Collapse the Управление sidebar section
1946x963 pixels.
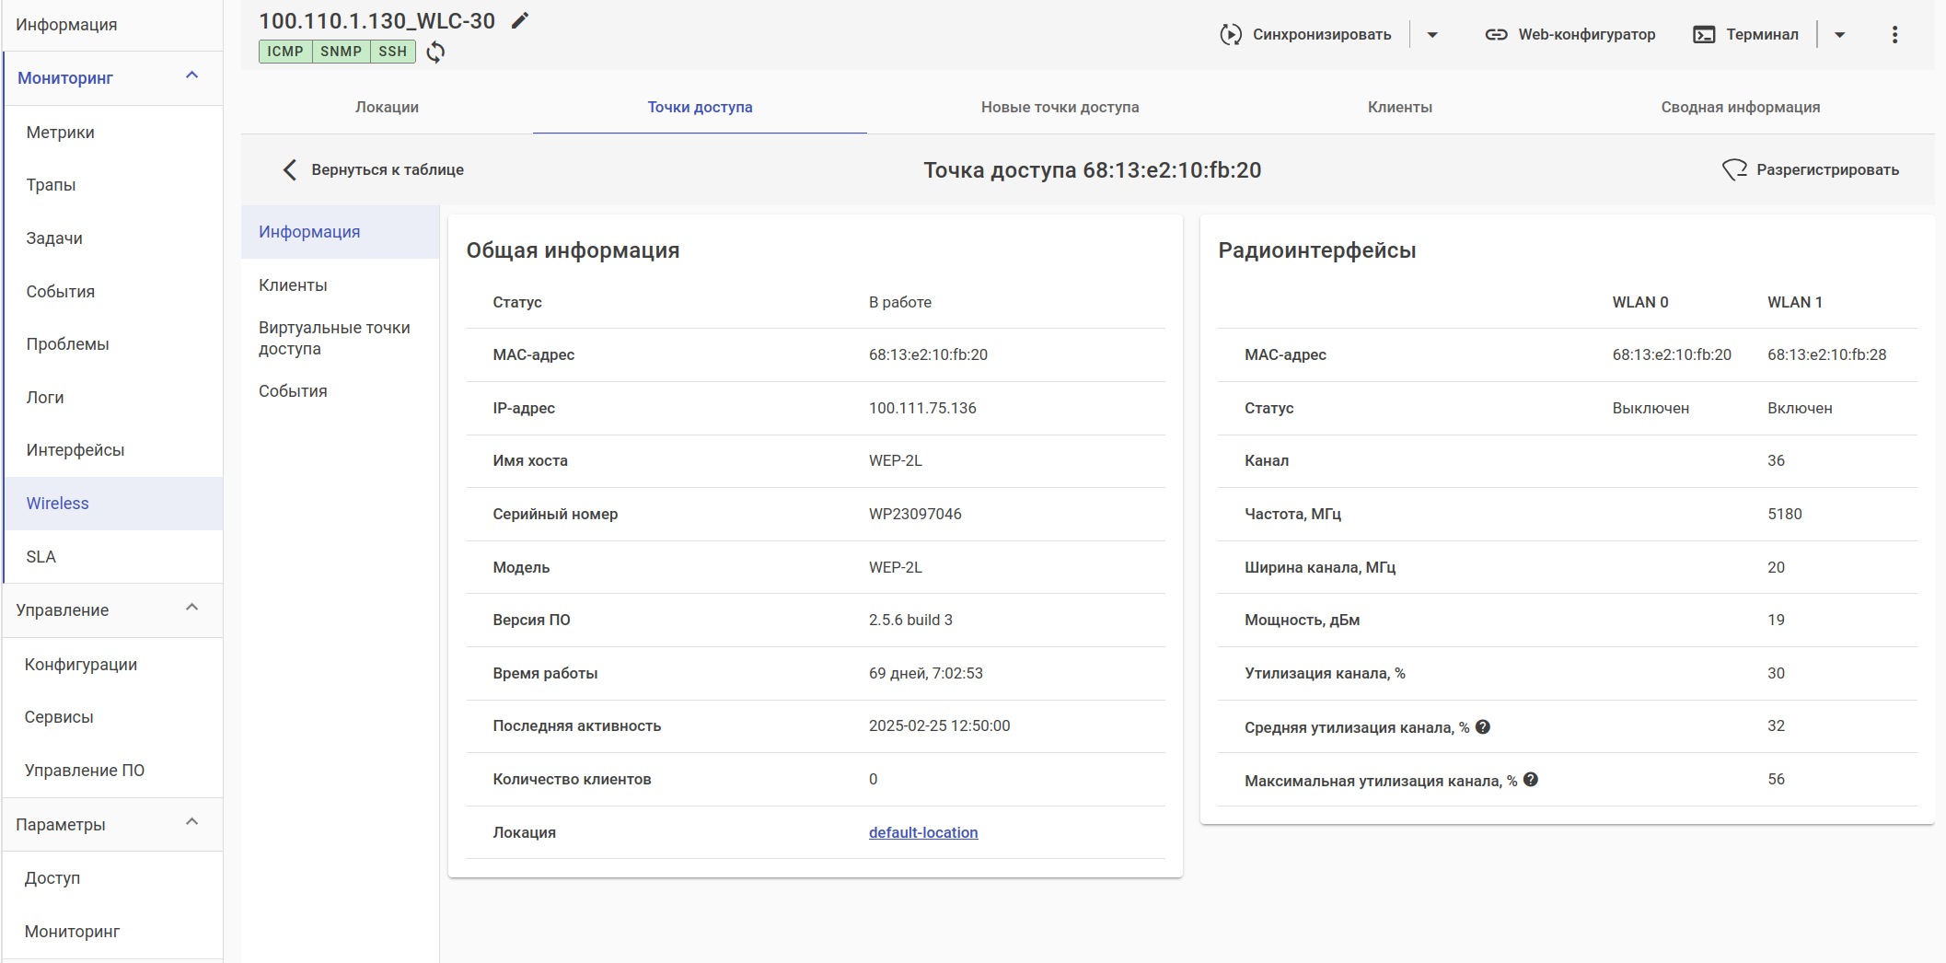[191, 609]
